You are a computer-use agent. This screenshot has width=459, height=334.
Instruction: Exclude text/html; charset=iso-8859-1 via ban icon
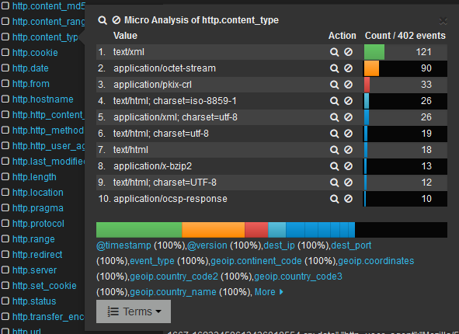(349, 101)
